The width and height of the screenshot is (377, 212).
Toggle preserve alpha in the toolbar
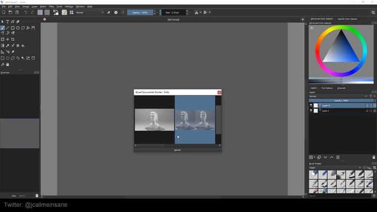pyautogui.click(x=116, y=12)
